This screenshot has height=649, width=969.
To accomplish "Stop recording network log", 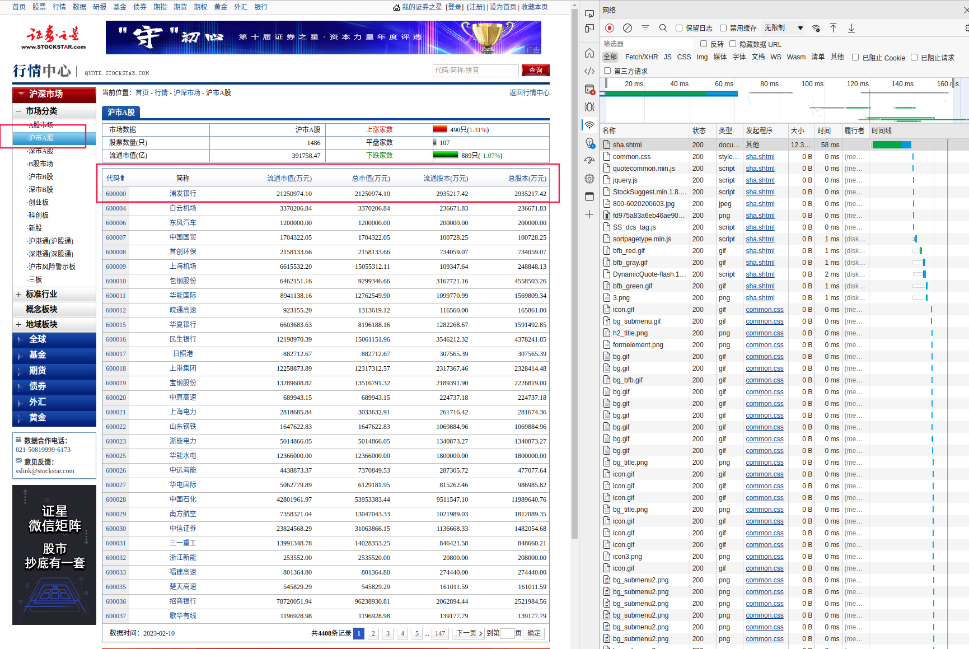I will [610, 28].
